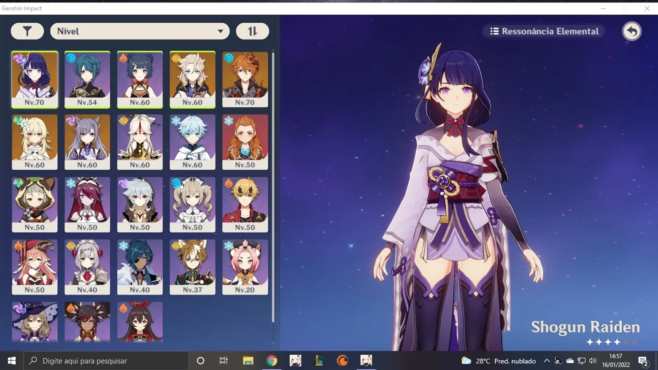Show hidden system tray icons
Screen dimensions: 658x370
click(x=547, y=361)
